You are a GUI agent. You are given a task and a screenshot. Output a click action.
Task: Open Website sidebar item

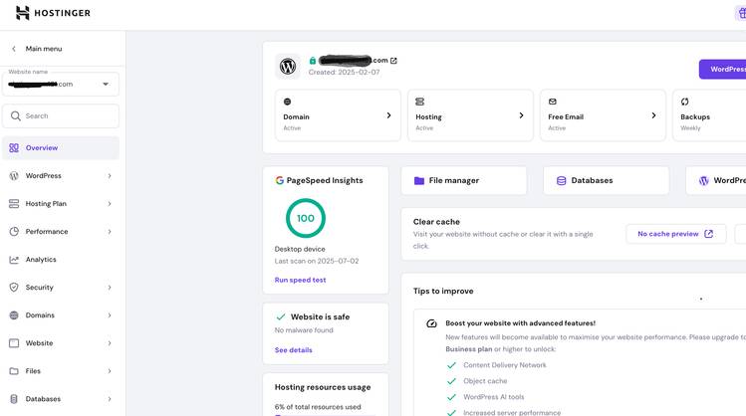tap(61, 343)
